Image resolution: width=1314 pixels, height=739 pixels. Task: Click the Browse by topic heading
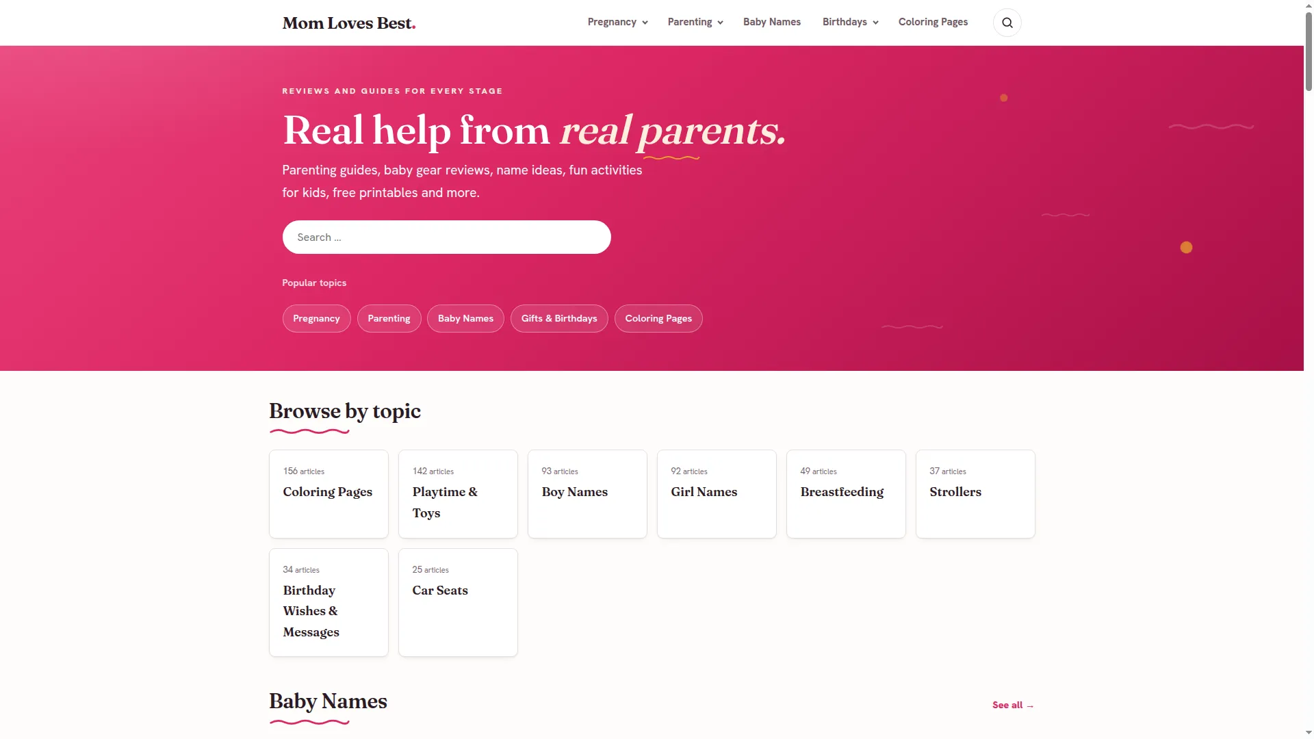tap(345, 411)
